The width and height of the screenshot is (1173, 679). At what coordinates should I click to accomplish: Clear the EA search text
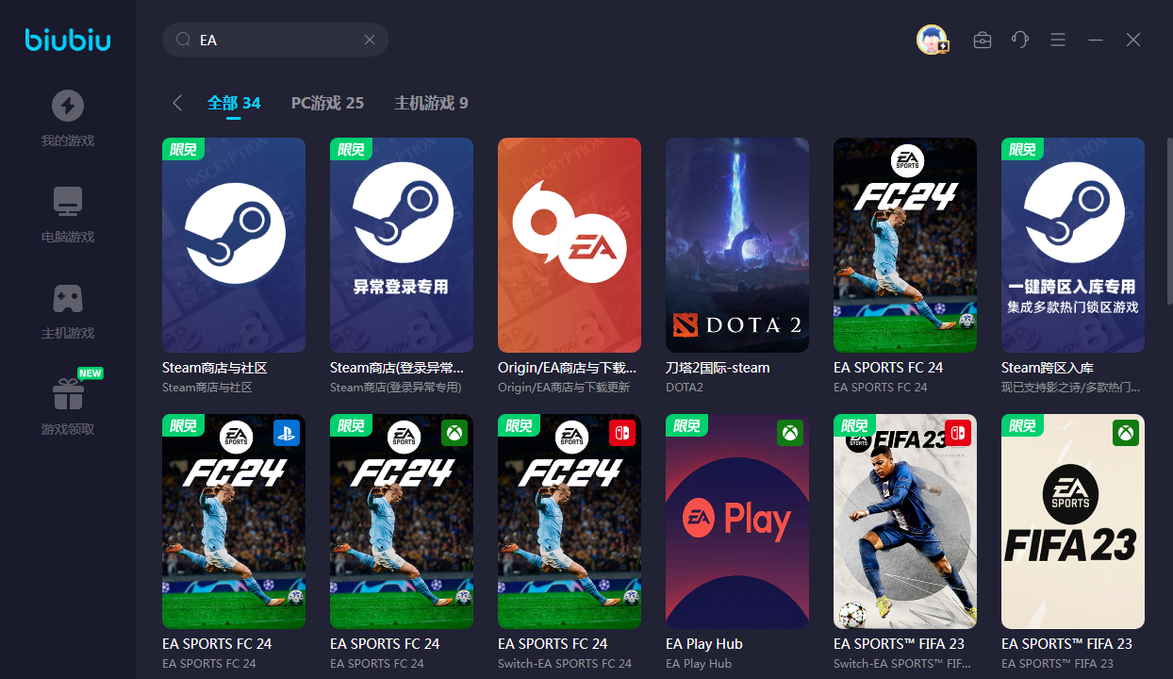pos(370,40)
